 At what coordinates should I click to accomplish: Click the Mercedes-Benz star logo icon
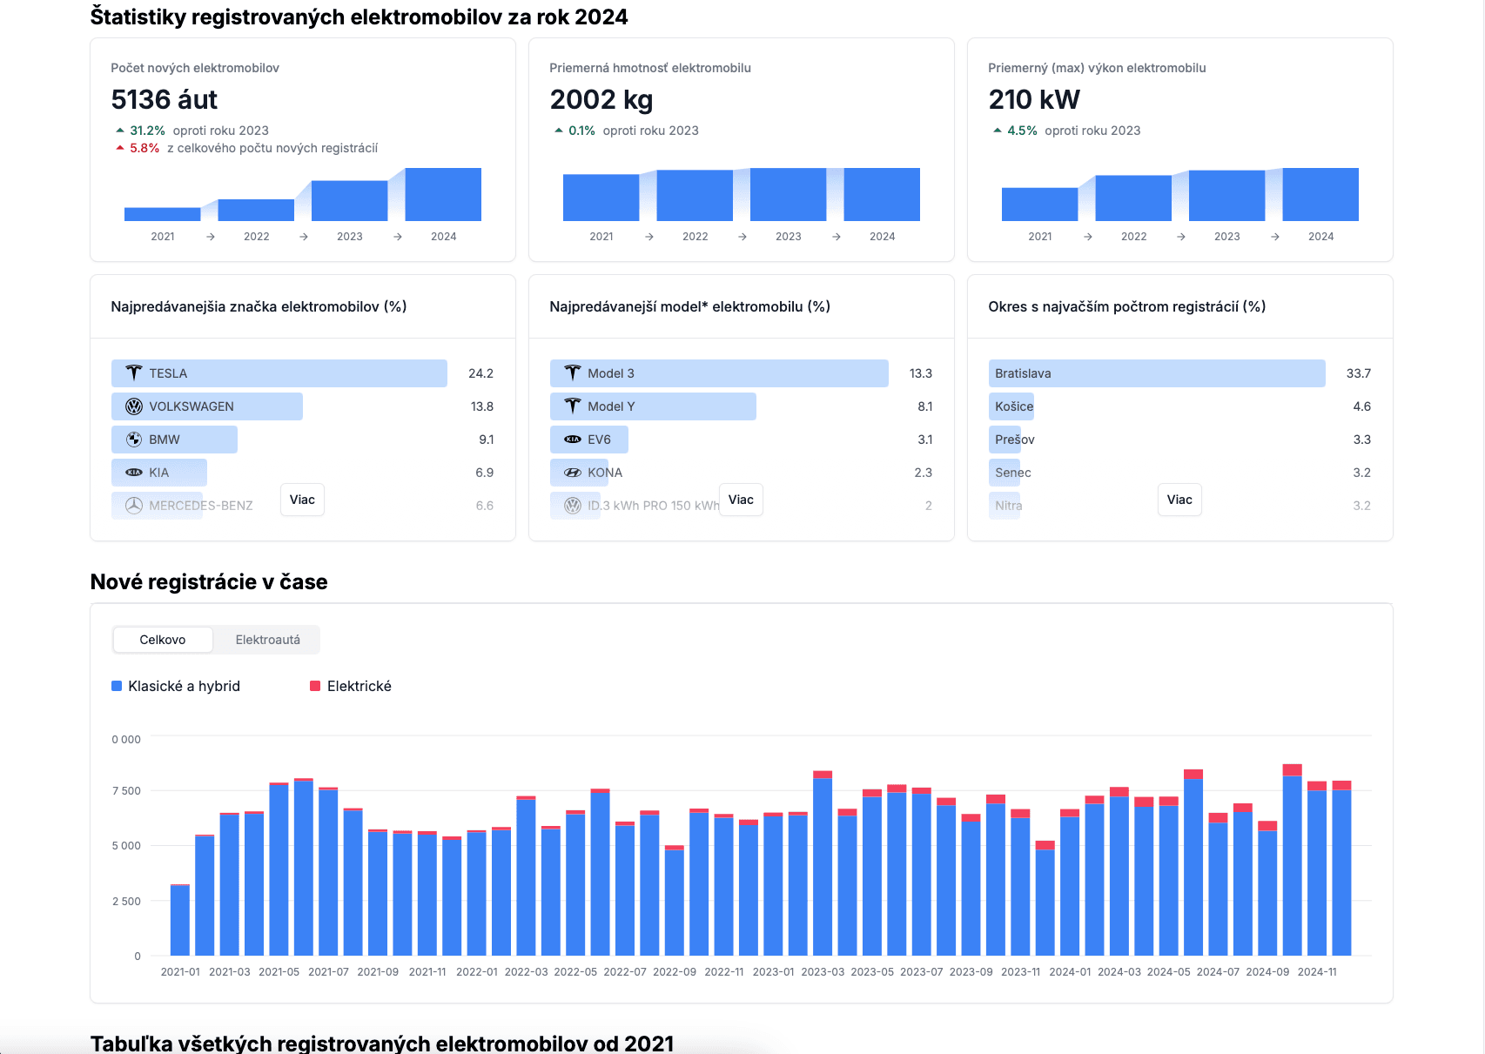pos(134,506)
